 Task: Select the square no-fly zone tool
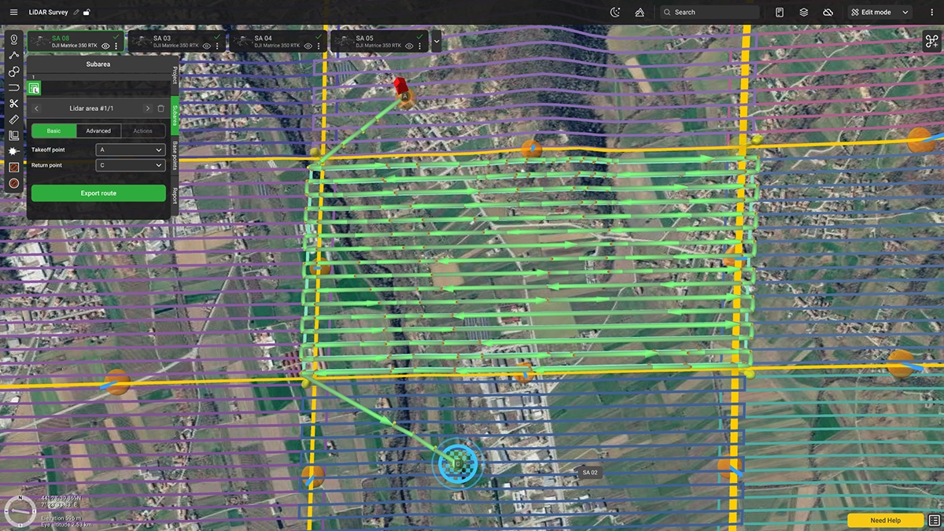(x=13, y=168)
